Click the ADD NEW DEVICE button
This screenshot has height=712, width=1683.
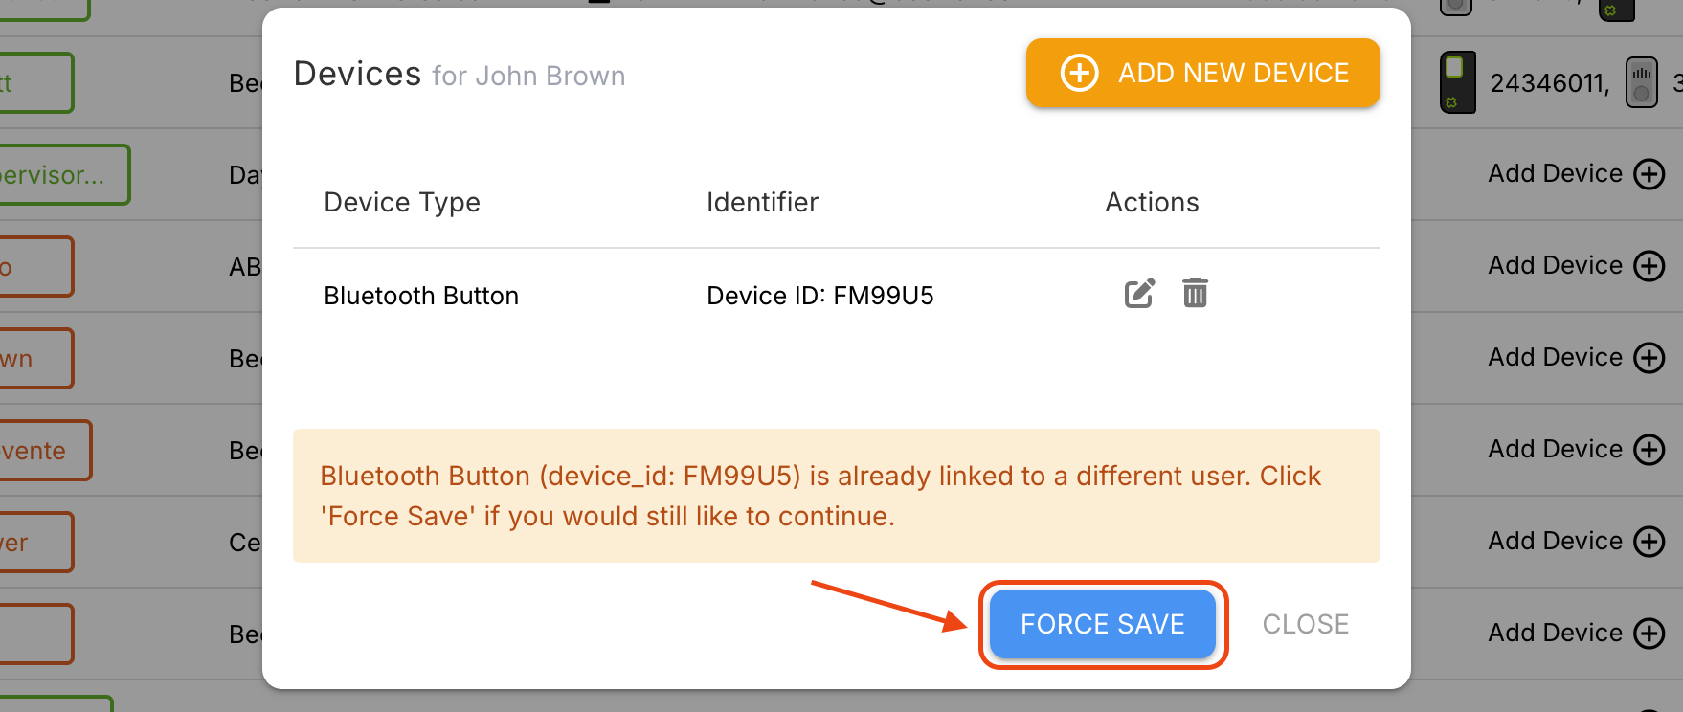click(x=1202, y=73)
